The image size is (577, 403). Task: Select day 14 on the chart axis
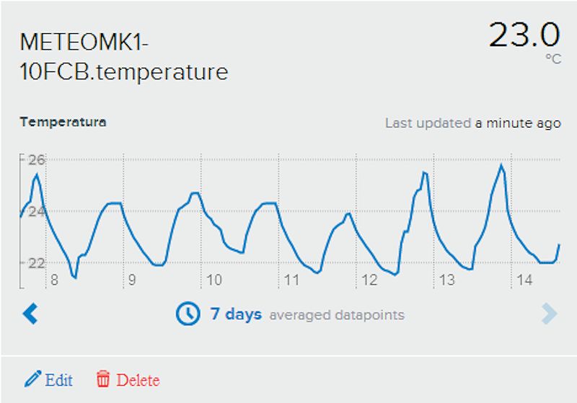(525, 280)
